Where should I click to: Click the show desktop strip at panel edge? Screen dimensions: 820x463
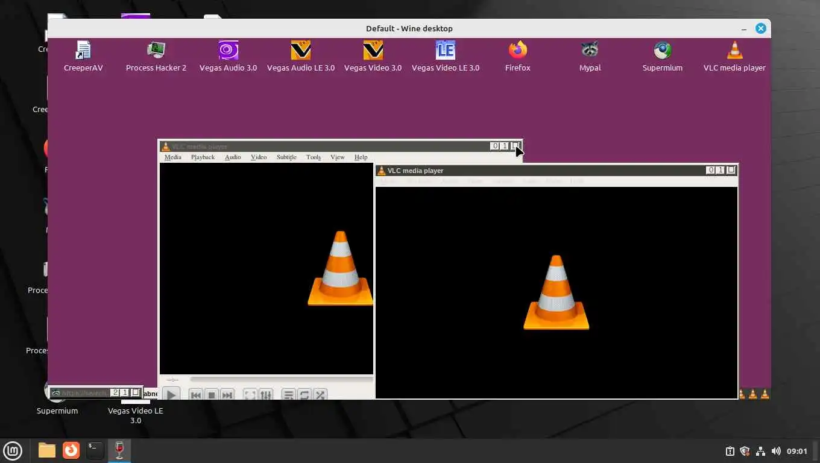816,451
